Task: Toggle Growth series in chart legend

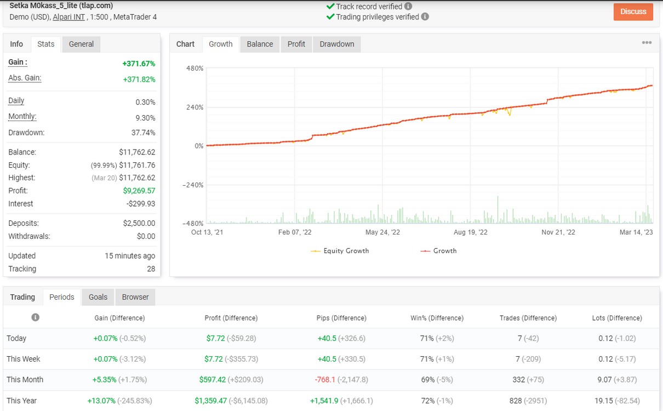Action: coord(438,251)
